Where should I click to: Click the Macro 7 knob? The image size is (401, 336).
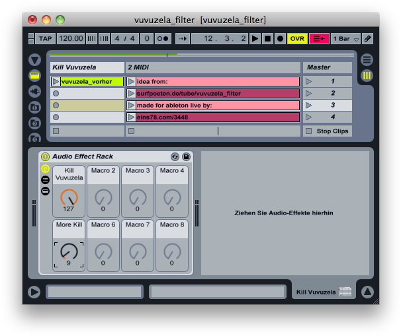pos(138,252)
